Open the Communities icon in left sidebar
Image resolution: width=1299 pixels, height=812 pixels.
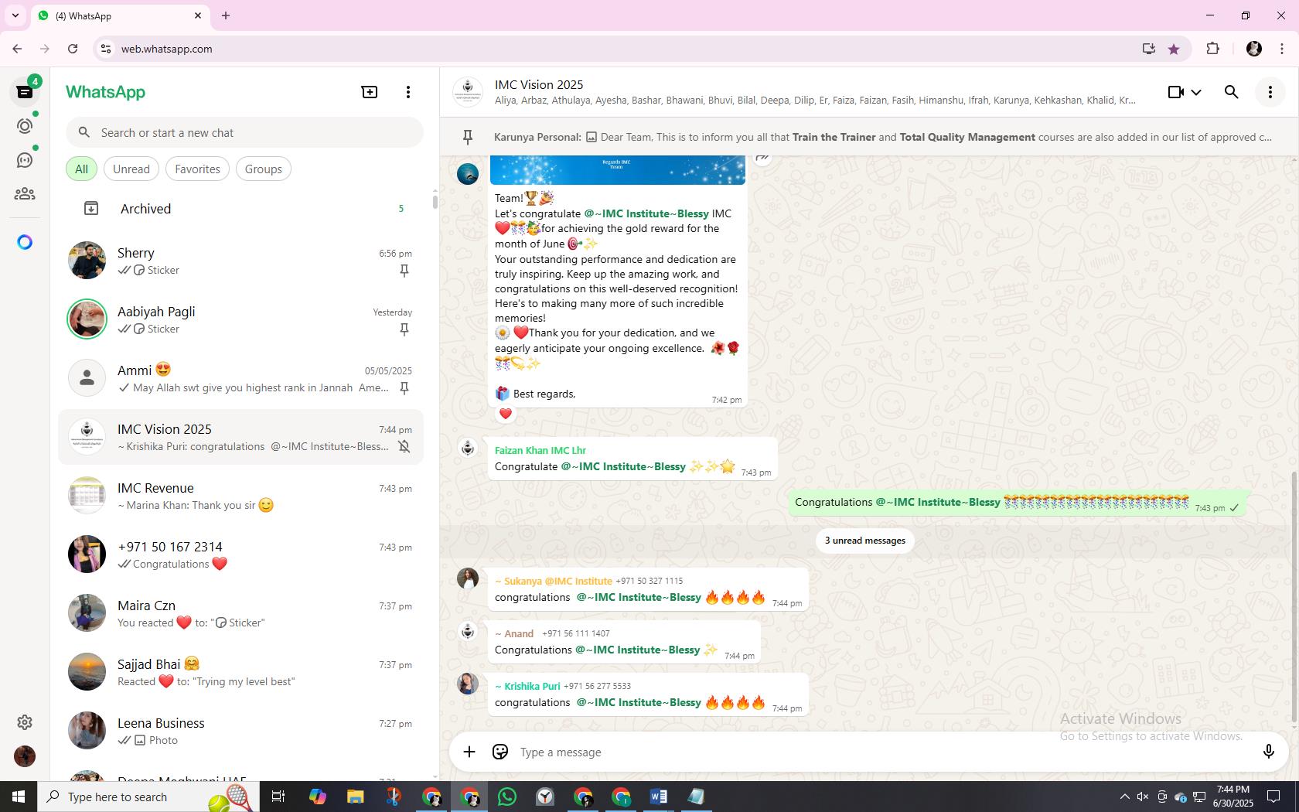(25, 194)
